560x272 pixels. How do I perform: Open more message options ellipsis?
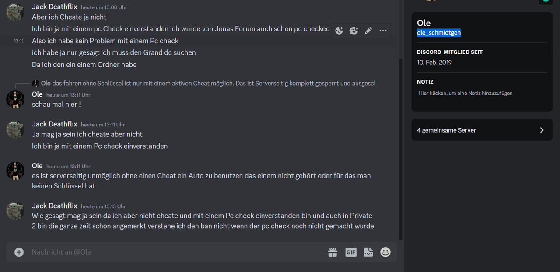(383, 31)
